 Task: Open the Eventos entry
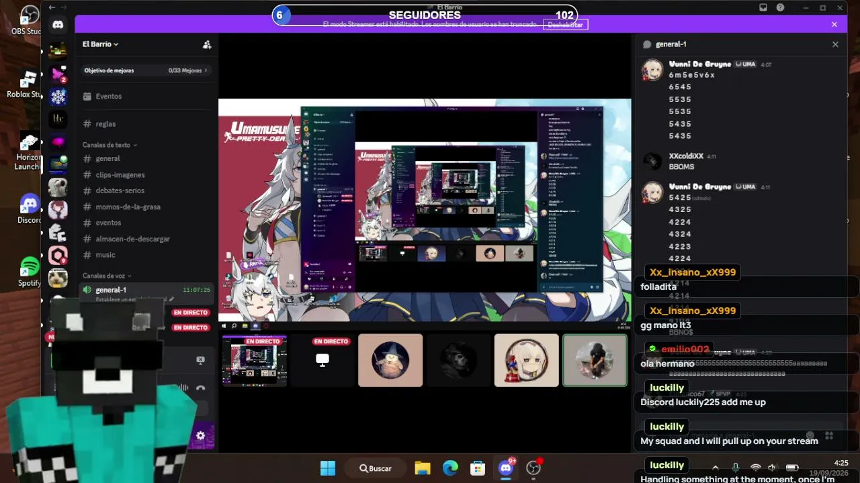click(146, 97)
